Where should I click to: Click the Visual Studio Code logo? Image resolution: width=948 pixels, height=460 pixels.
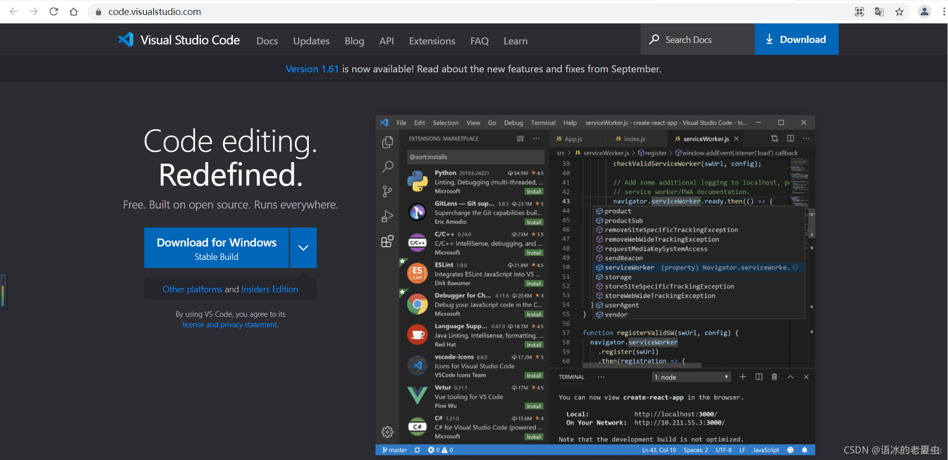[126, 39]
